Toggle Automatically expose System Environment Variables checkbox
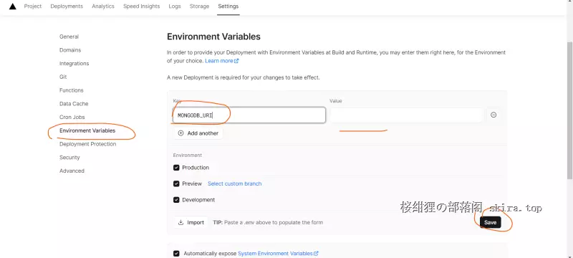Viewport: 573px width, 258px height. click(176, 253)
